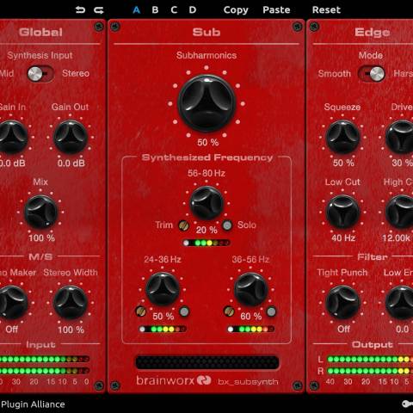
Task: Toggle Synthesis Input Mid/Stereo switch
Action: [x=40, y=74]
